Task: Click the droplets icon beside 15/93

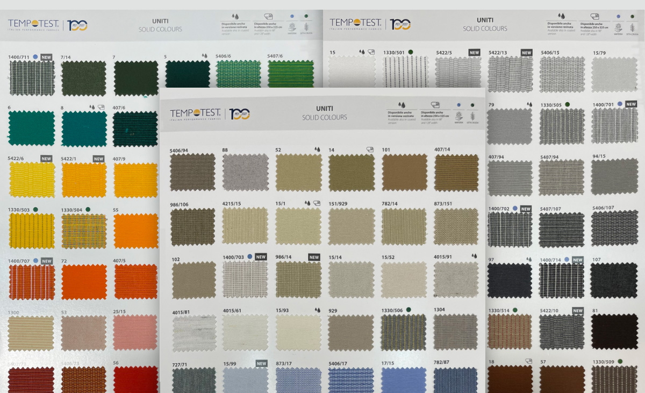Action: click(x=317, y=310)
